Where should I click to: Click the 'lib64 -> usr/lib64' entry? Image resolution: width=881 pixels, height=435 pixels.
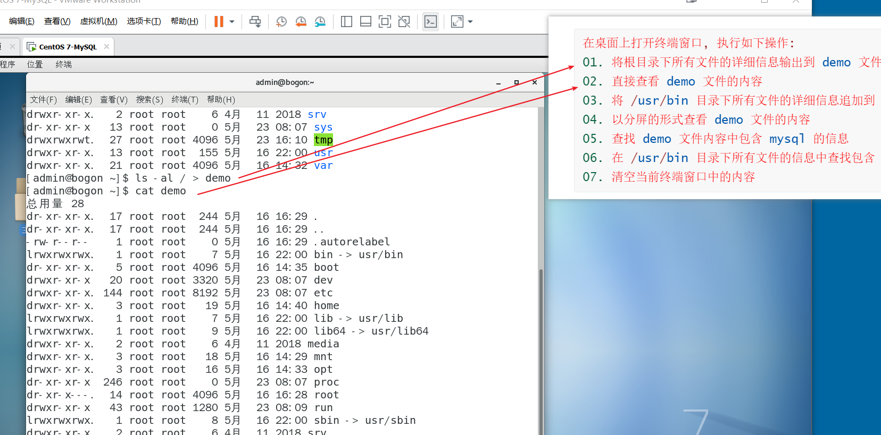pyautogui.click(x=371, y=331)
